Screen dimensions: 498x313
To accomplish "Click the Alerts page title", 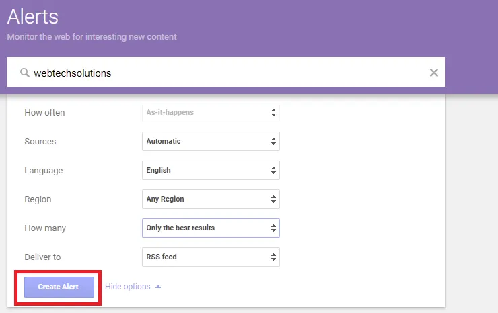I will coord(33,17).
